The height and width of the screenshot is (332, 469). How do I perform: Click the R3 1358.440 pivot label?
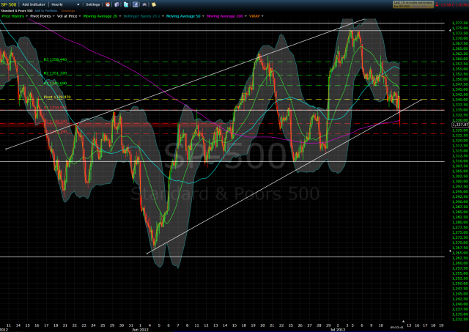(55, 59)
